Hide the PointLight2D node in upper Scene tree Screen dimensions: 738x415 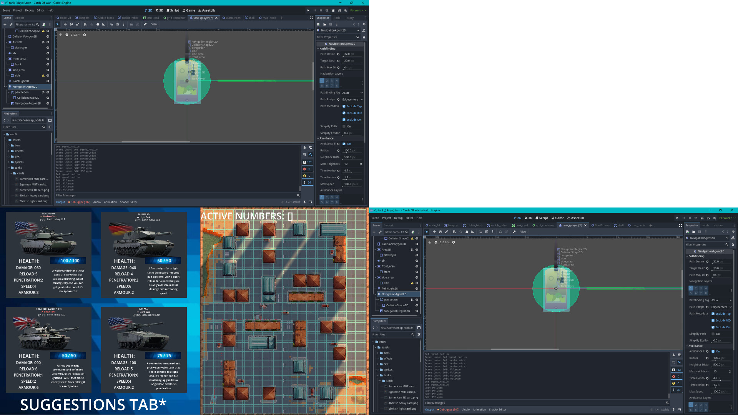click(x=48, y=81)
